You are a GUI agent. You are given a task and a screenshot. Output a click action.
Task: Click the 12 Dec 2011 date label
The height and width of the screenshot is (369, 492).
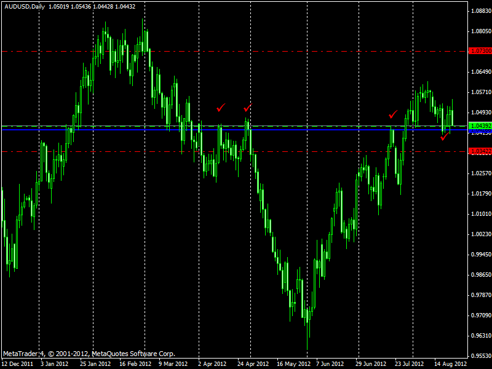[x=17, y=363]
